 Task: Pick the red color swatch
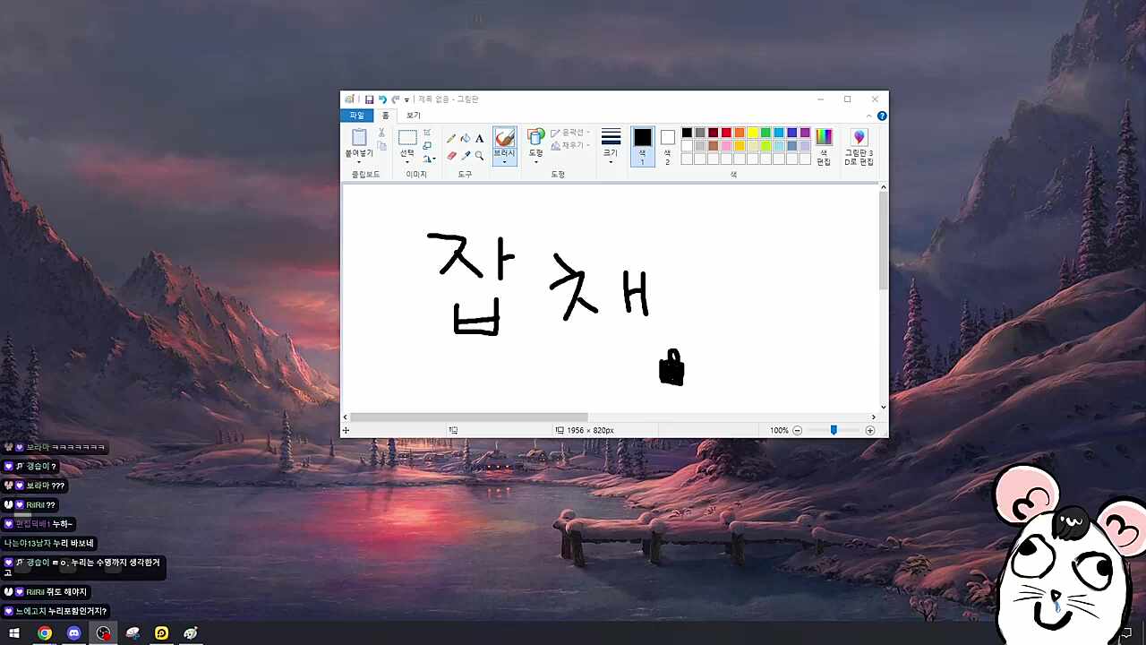click(726, 133)
